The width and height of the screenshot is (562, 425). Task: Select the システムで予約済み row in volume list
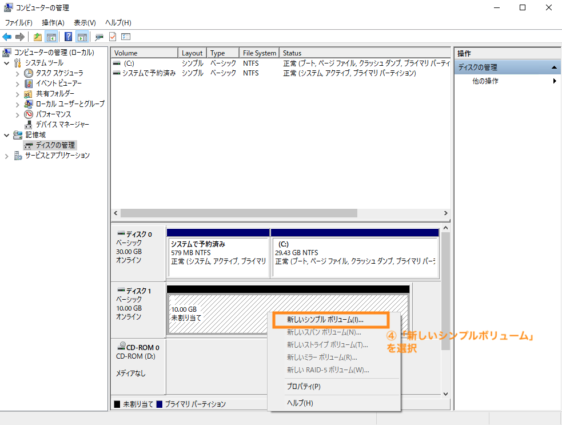281,73
